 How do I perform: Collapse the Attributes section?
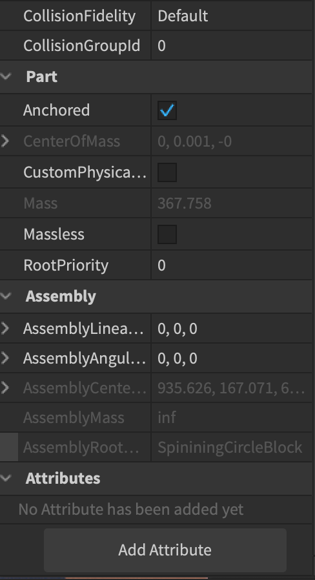[x=6, y=478]
